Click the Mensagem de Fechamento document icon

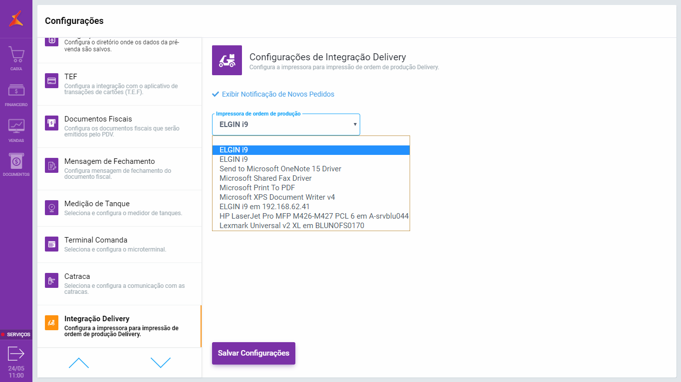[x=52, y=165]
